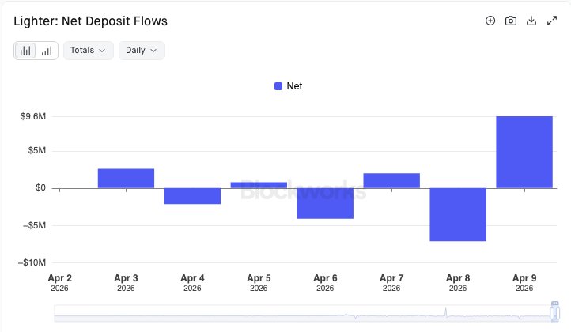Click the Apr 6 negative bar
This screenshot has width=571, height=332.
[x=325, y=203]
